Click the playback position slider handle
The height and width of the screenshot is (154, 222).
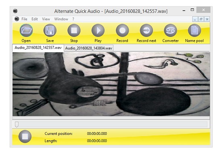pos(17,124)
